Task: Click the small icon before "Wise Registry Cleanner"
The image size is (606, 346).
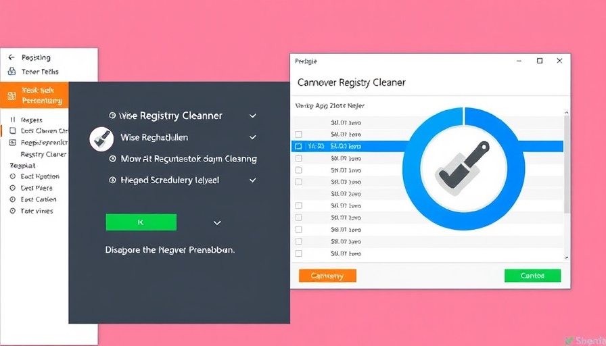Action: (112, 116)
